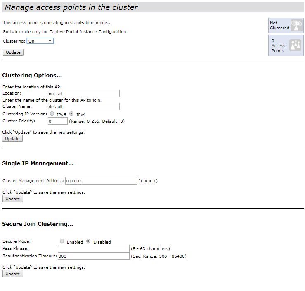This screenshot has height=291, width=305.
Task: Set Secure Mode to Enabled
Action: tap(62, 241)
